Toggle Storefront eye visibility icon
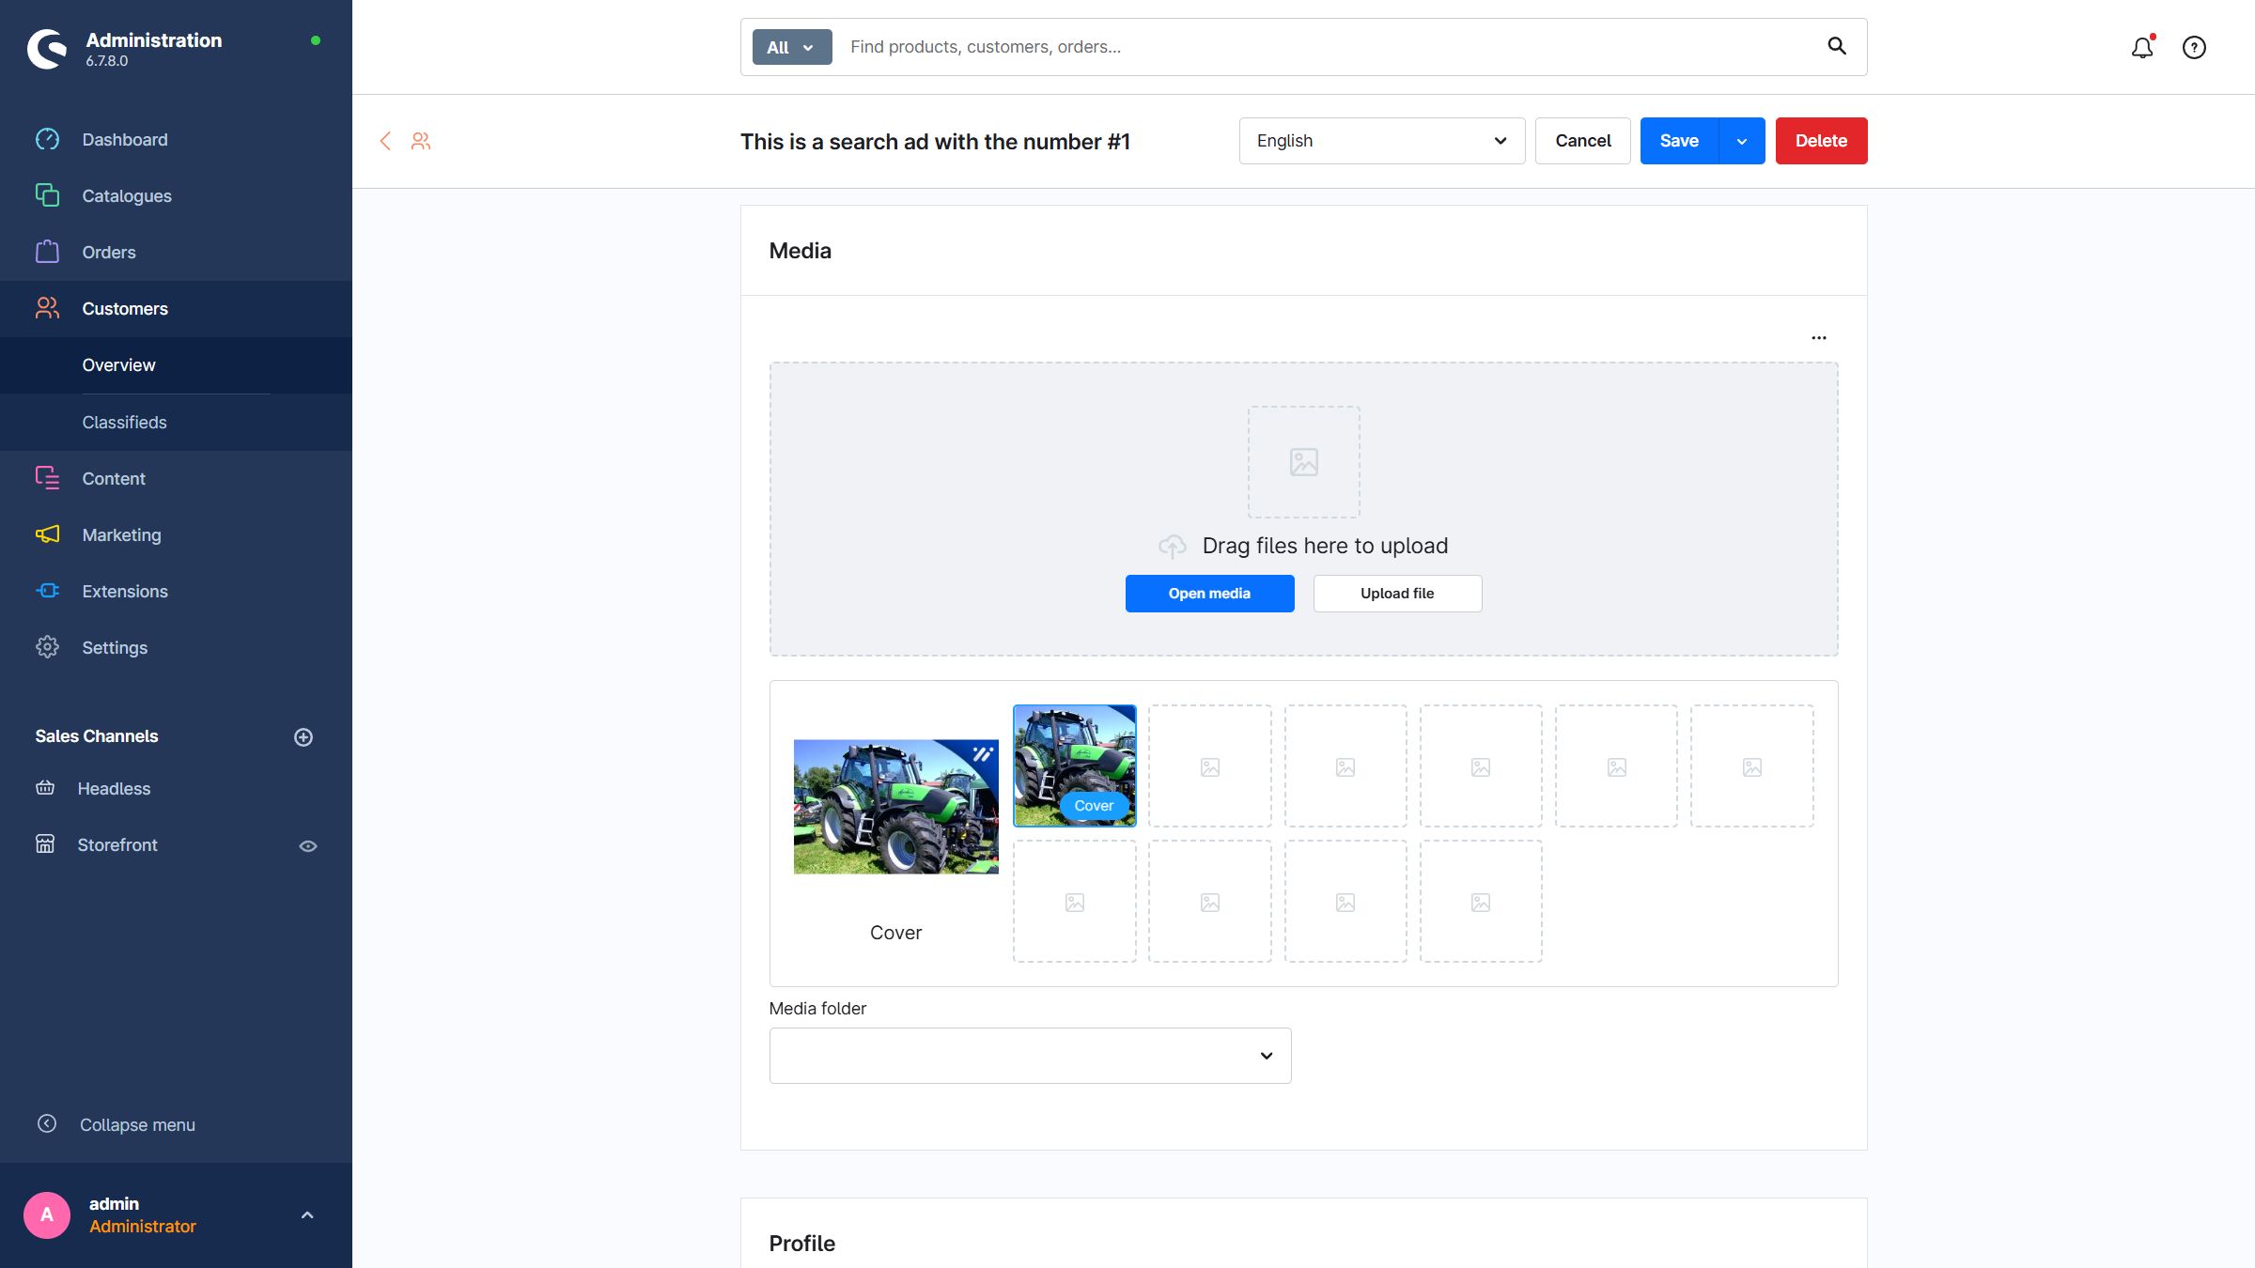Viewport: 2255px width, 1268px height. [x=307, y=846]
